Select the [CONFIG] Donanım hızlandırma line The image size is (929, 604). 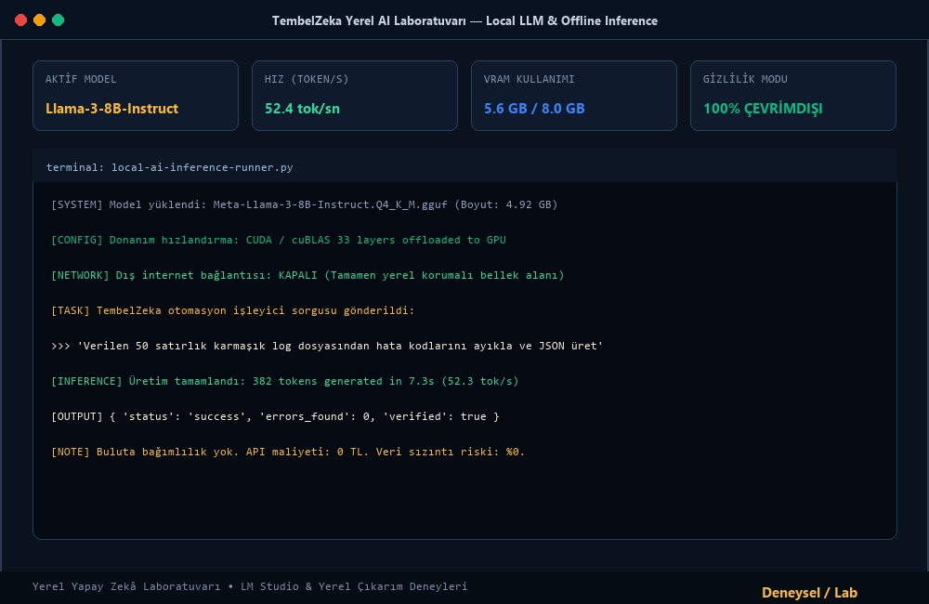(279, 240)
